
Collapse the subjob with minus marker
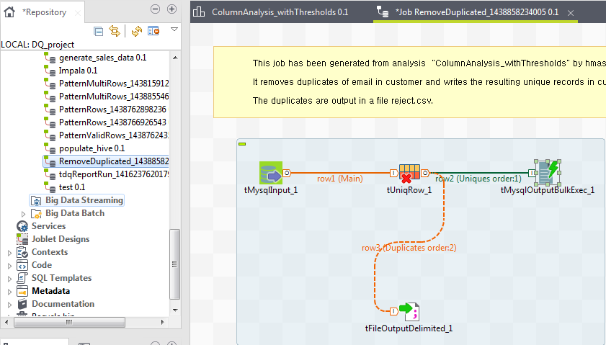pyautogui.click(x=242, y=144)
